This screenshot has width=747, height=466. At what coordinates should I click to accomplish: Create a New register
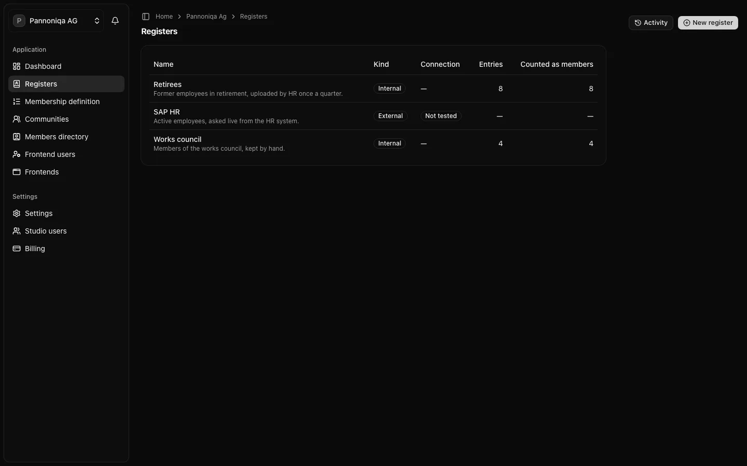[x=708, y=23]
